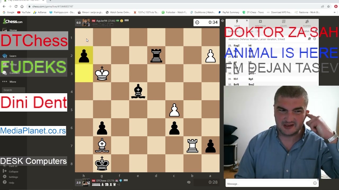Select the black bishop on e4
This screenshot has height=190, width=339.
[x=138, y=91]
